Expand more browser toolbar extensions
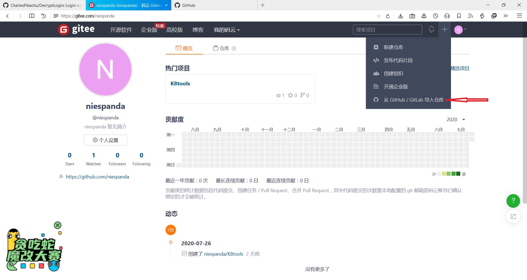The height and width of the screenshot is (280, 527). pos(506,16)
